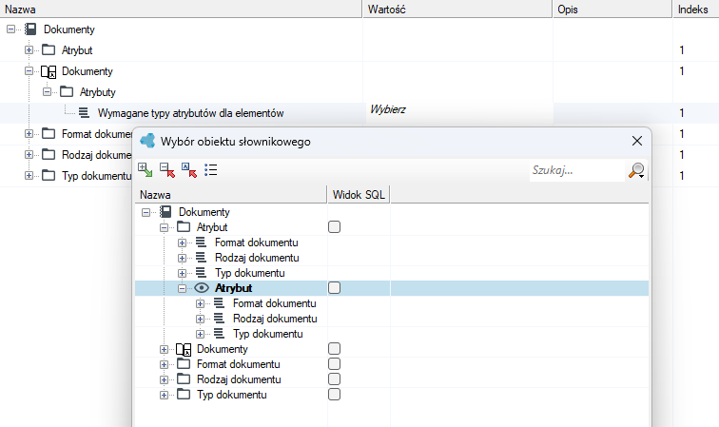Collapse the bold Atrybut node in dialog

click(182, 288)
